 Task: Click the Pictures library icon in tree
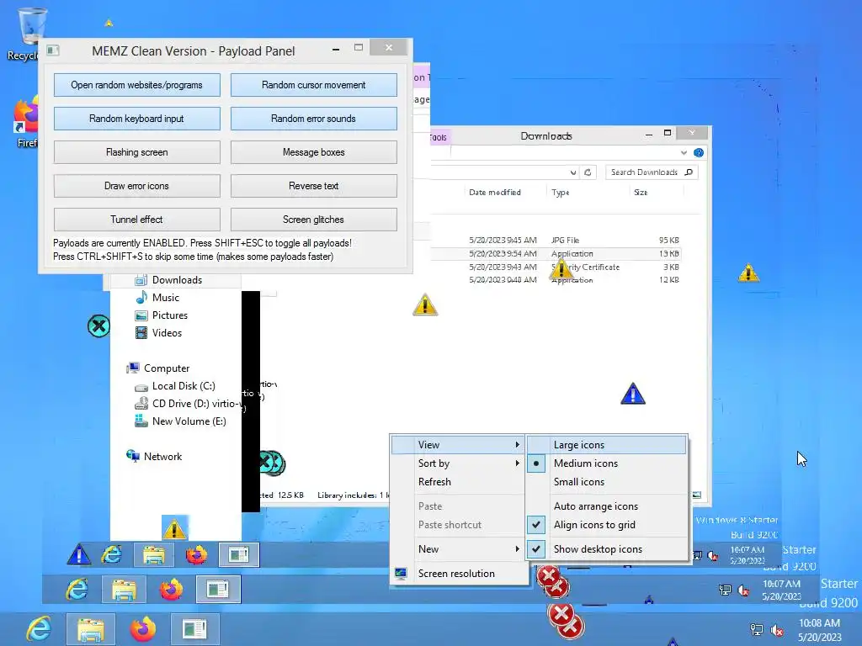[141, 315]
